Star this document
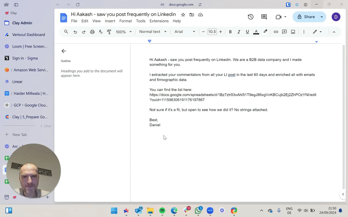This screenshot has width=348, height=217. 183,15
